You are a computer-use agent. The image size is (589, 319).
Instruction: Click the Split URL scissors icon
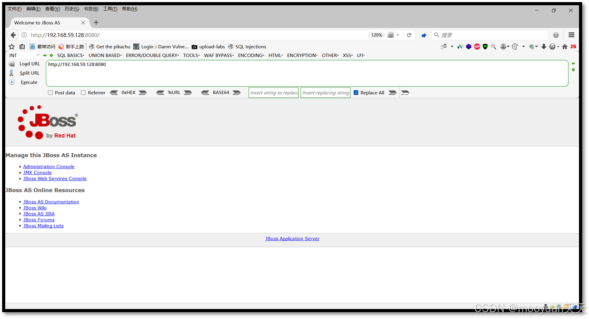click(x=12, y=73)
